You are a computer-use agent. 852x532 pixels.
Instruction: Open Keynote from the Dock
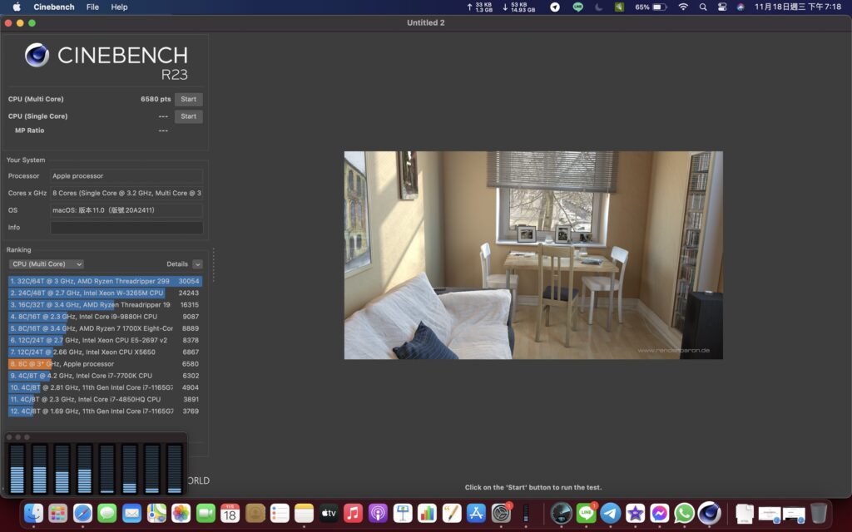pos(403,513)
